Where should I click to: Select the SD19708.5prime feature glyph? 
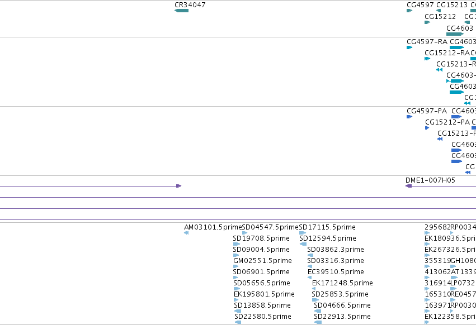point(237,244)
